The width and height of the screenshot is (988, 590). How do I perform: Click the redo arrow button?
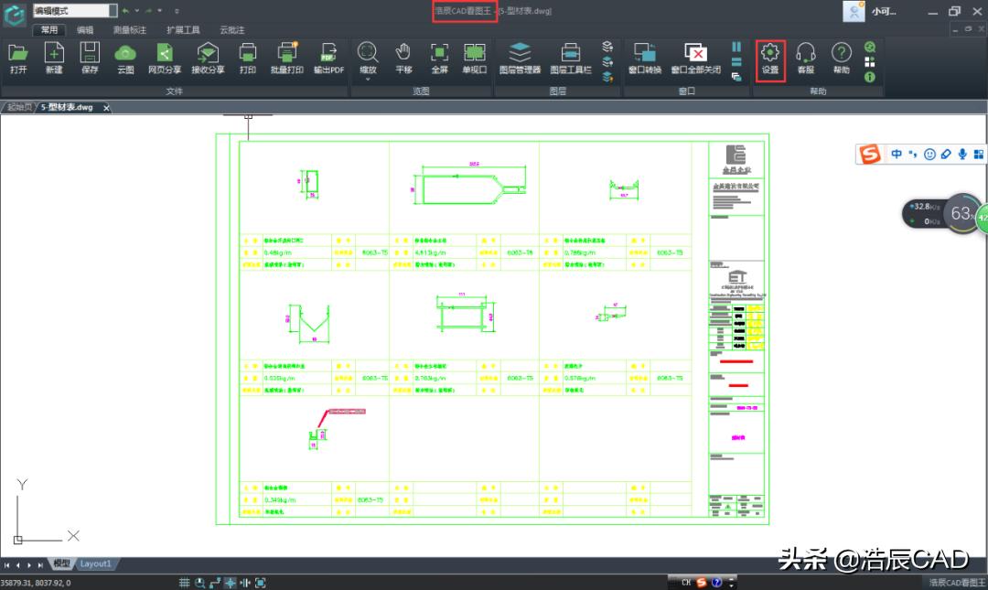(x=149, y=11)
